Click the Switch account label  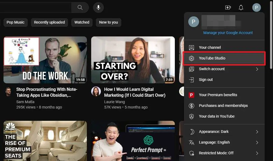click(x=212, y=69)
